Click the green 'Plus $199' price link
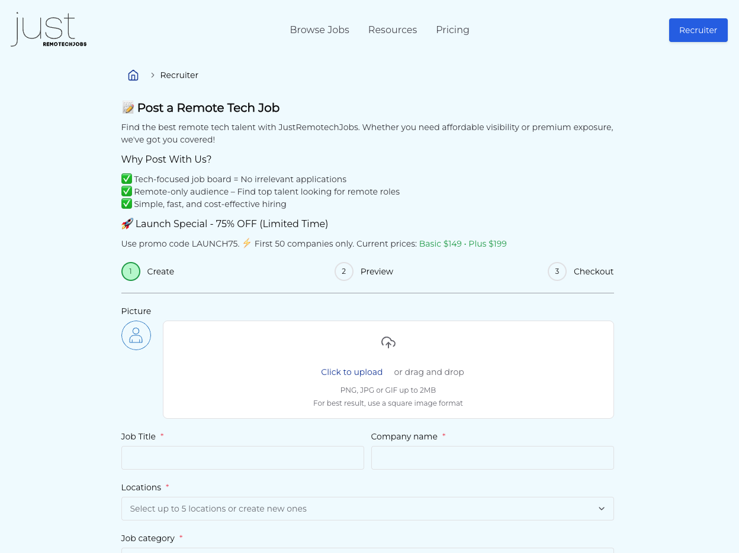The image size is (739, 553). 487,244
